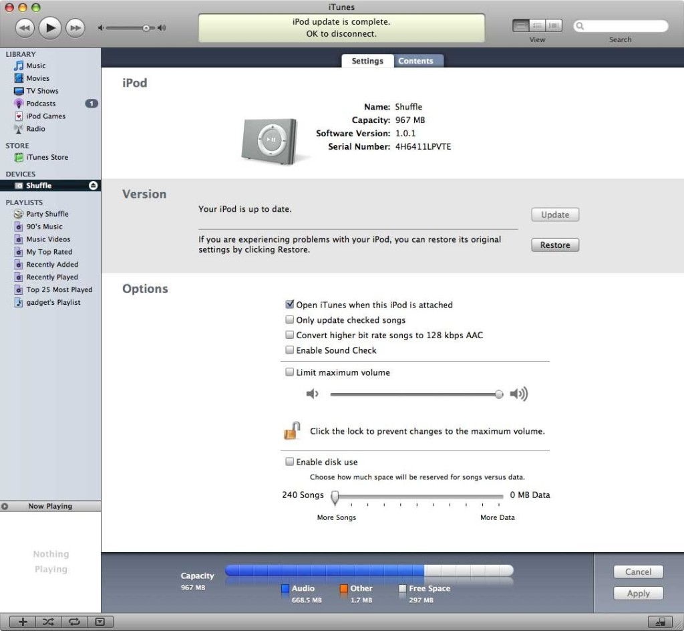Click Restore to reset the iPod
The width and height of the screenshot is (684, 631).
(554, 245)
